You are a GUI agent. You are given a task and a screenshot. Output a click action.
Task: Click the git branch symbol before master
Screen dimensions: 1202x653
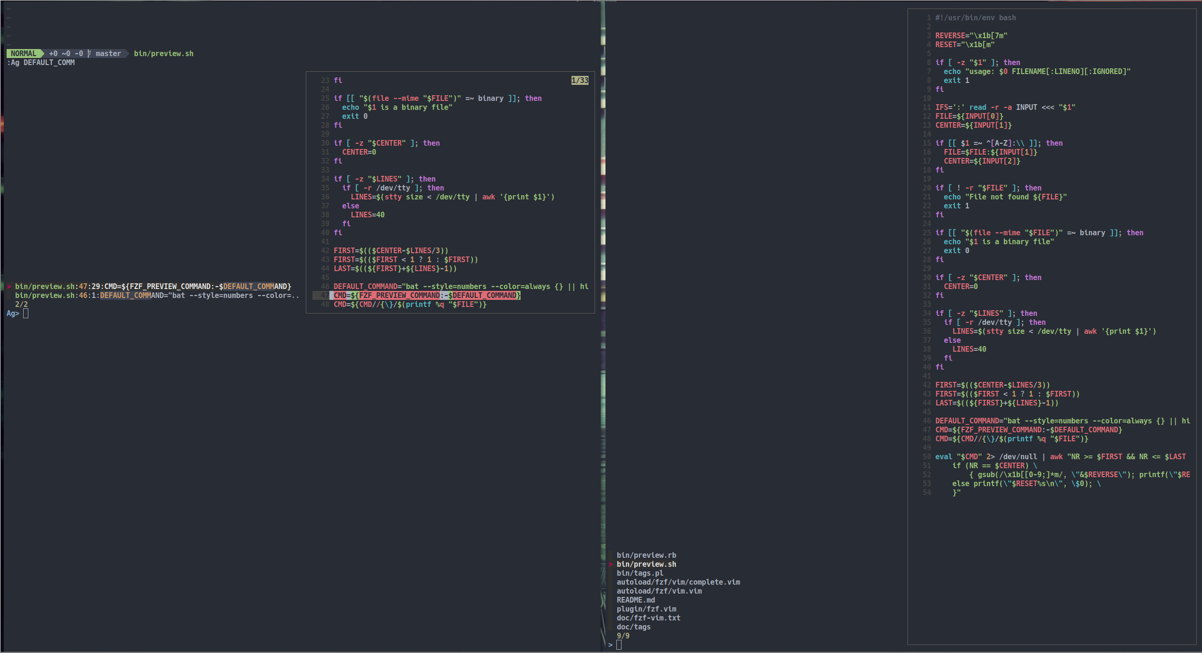click(x=89, y=54)
